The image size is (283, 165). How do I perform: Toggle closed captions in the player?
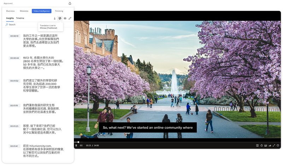[x=266, y=145]
